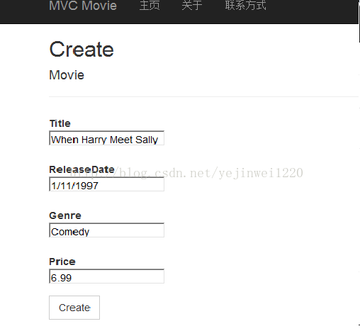
Task: Focus the Genre input field
Action: 106,230
